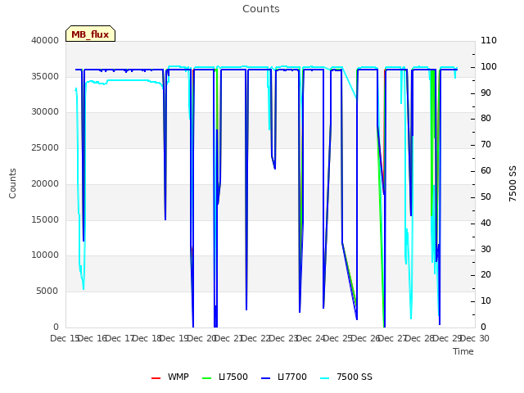Click the Dec 24 date tick label
The height and width of the screenshot is (393, 524).
tap(311, 338)
